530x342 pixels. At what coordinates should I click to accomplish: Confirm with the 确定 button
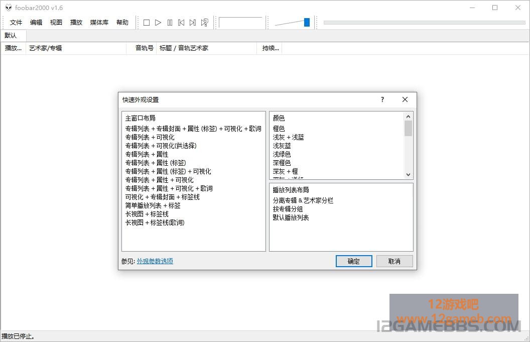pyautogui.click(x=354, y=261)
